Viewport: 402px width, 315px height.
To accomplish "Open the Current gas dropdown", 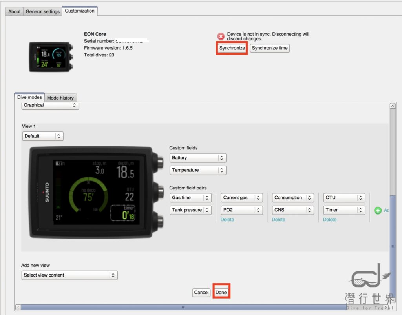I will [241, 198].
